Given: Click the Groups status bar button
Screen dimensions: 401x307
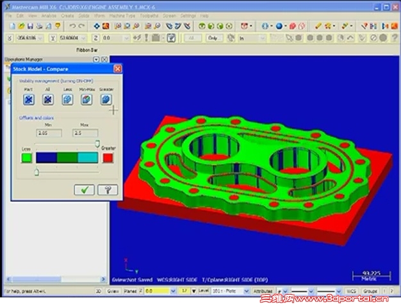Looking at the screenshot, I should [370, 291].
